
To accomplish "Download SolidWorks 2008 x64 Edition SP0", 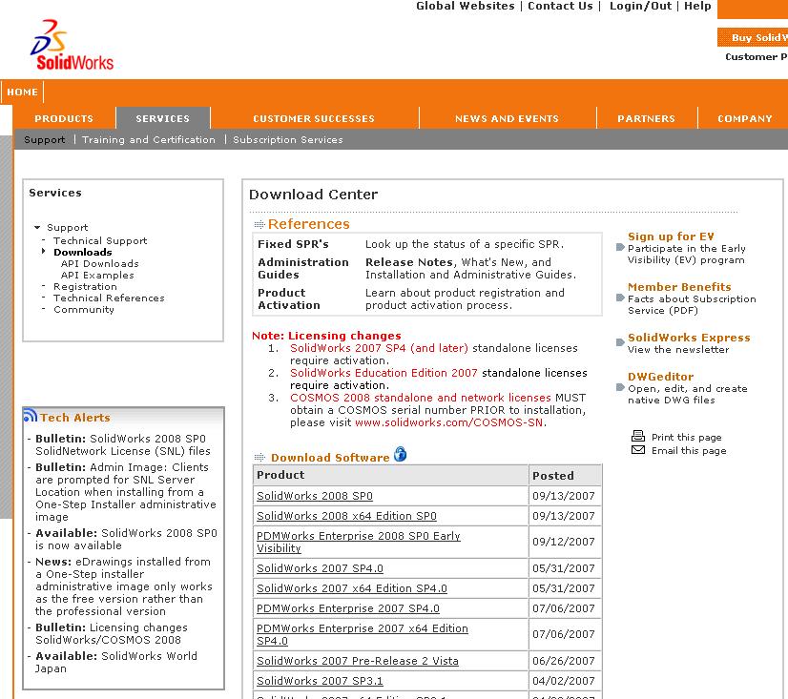I will (x=346, y=516).
